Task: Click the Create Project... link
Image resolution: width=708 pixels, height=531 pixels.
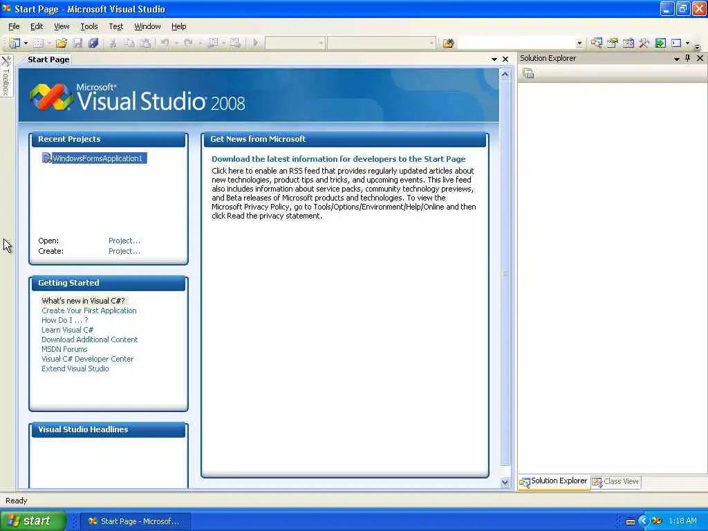Action: (x=124, y=251)
